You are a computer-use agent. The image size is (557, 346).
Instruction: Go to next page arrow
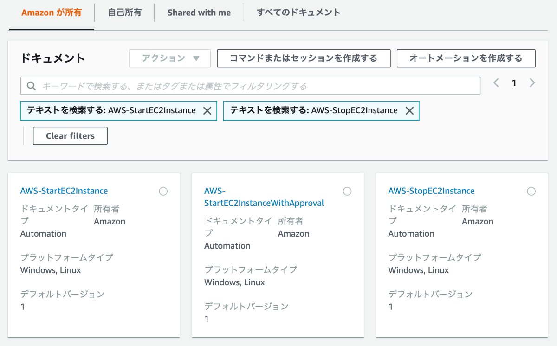pyautogui.click(x=532, y=83)
